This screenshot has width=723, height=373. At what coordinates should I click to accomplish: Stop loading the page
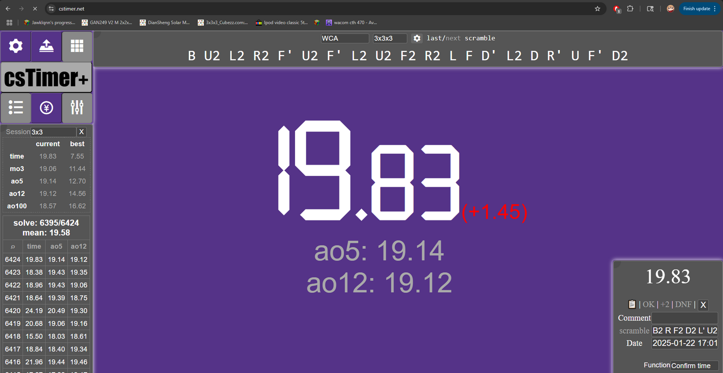pos(35,9)
